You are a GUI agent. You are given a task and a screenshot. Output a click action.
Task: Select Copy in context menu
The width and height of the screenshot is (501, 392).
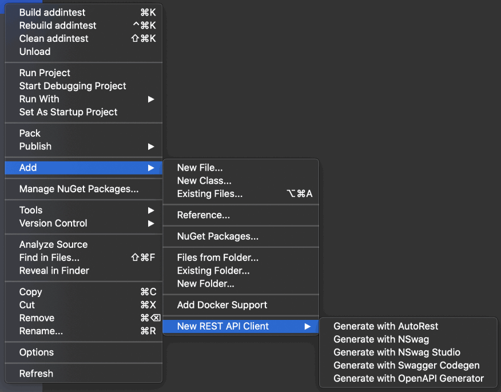pyautogui.click(x=83, y=292)
